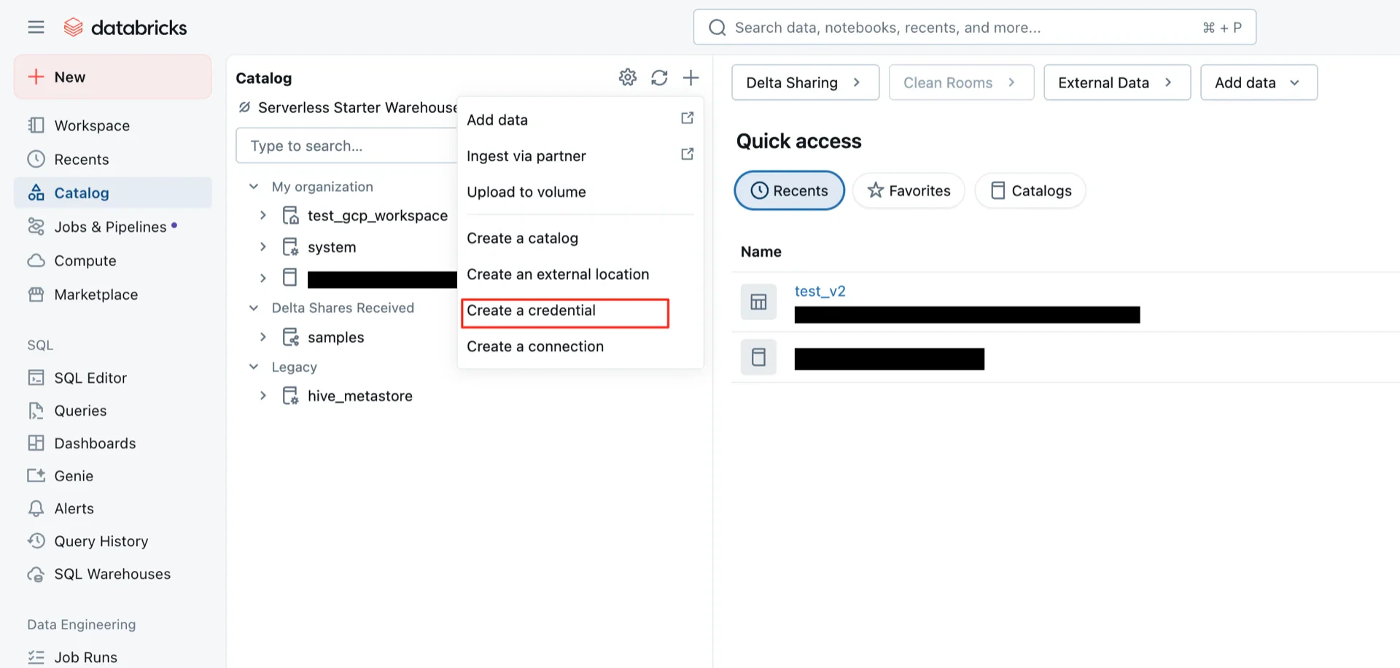
Task: Select system catalog name
Action: 332,247
